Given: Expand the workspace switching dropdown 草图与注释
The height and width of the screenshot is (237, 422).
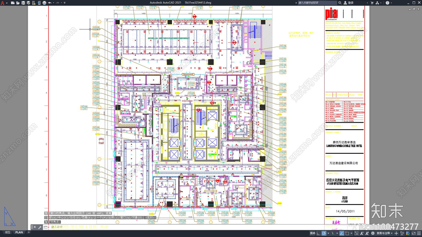Looking at the screenshot, I should [x=385, y=233].
